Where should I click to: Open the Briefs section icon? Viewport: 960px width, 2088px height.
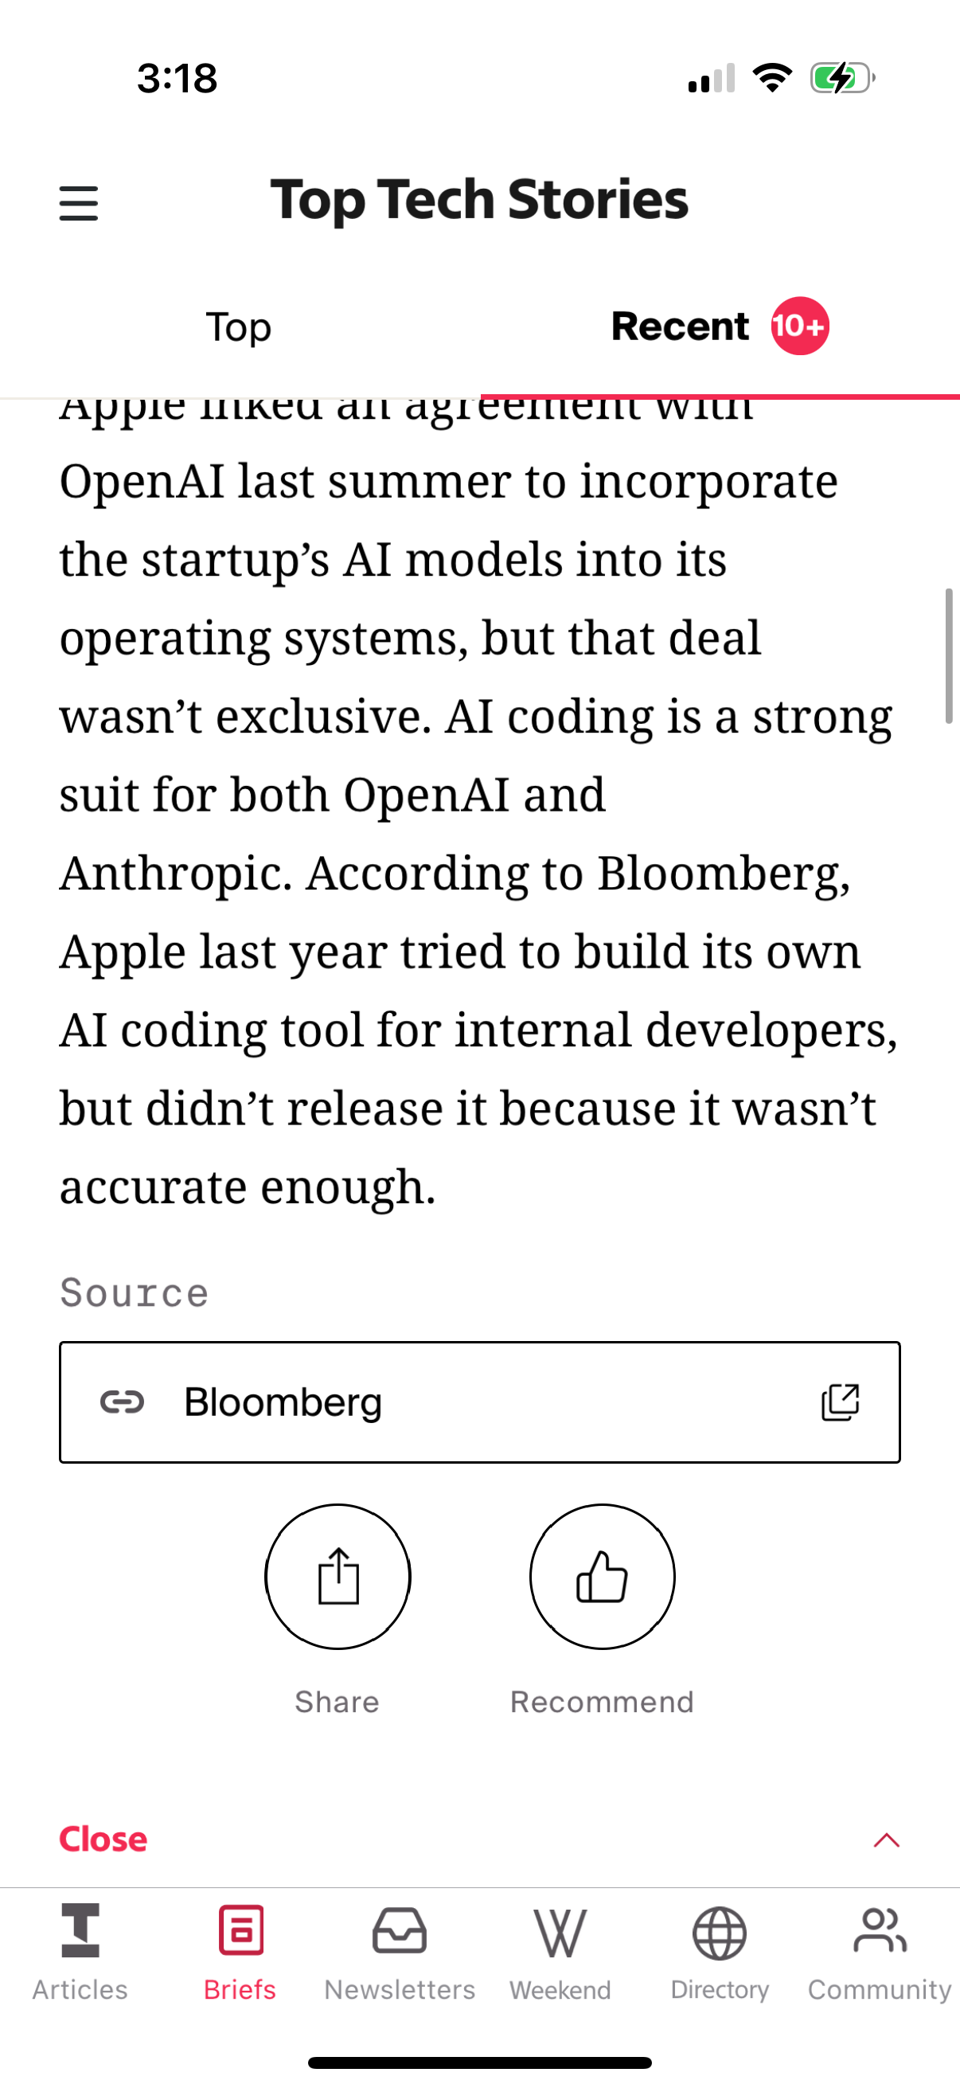[x=239, y=1937]
